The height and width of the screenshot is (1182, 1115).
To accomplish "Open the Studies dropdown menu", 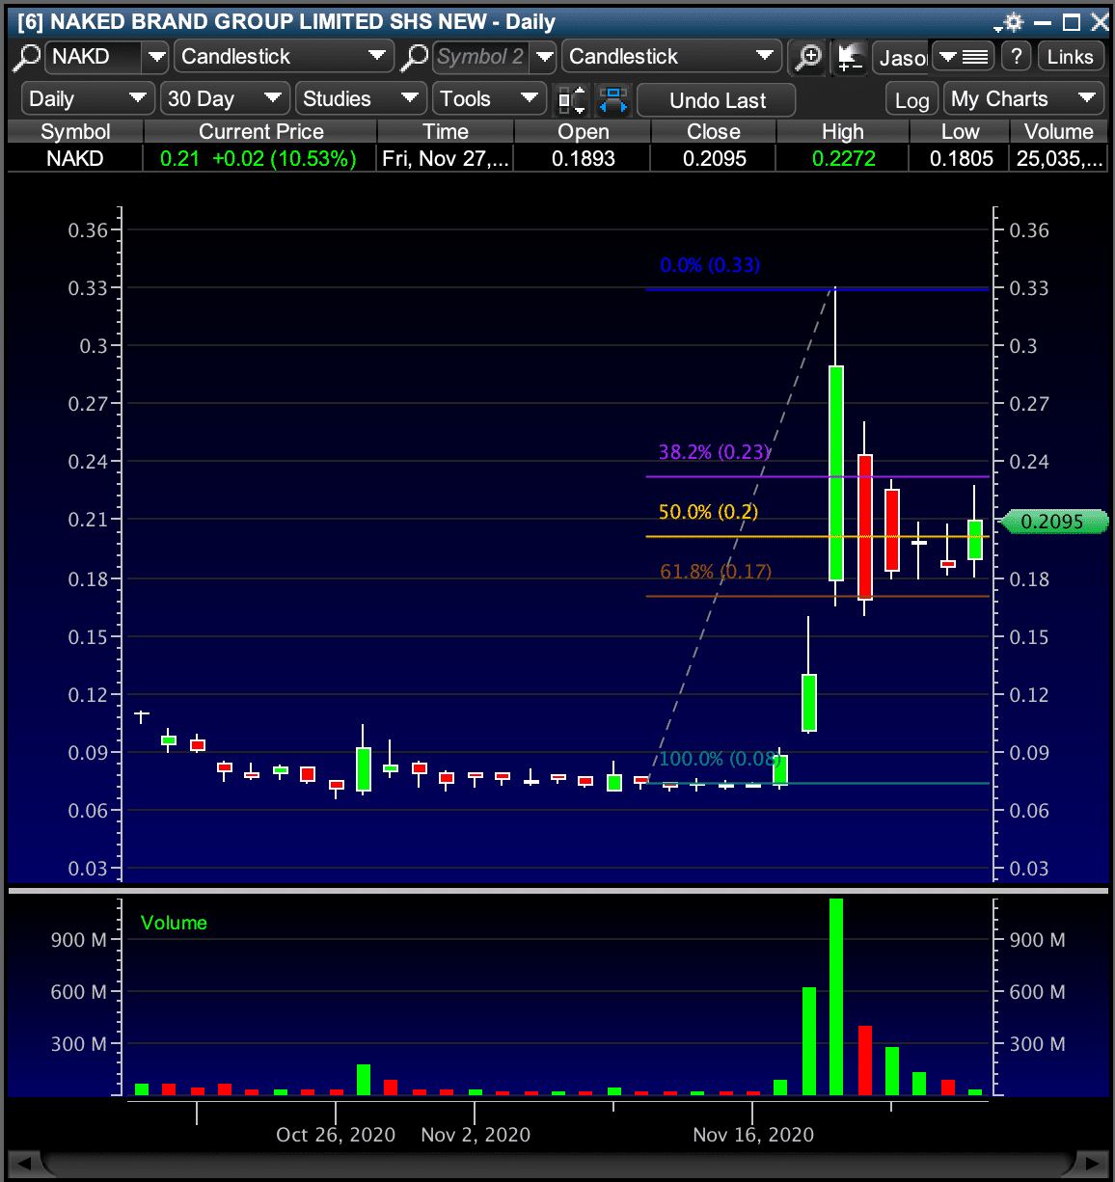I will point(361,98).
